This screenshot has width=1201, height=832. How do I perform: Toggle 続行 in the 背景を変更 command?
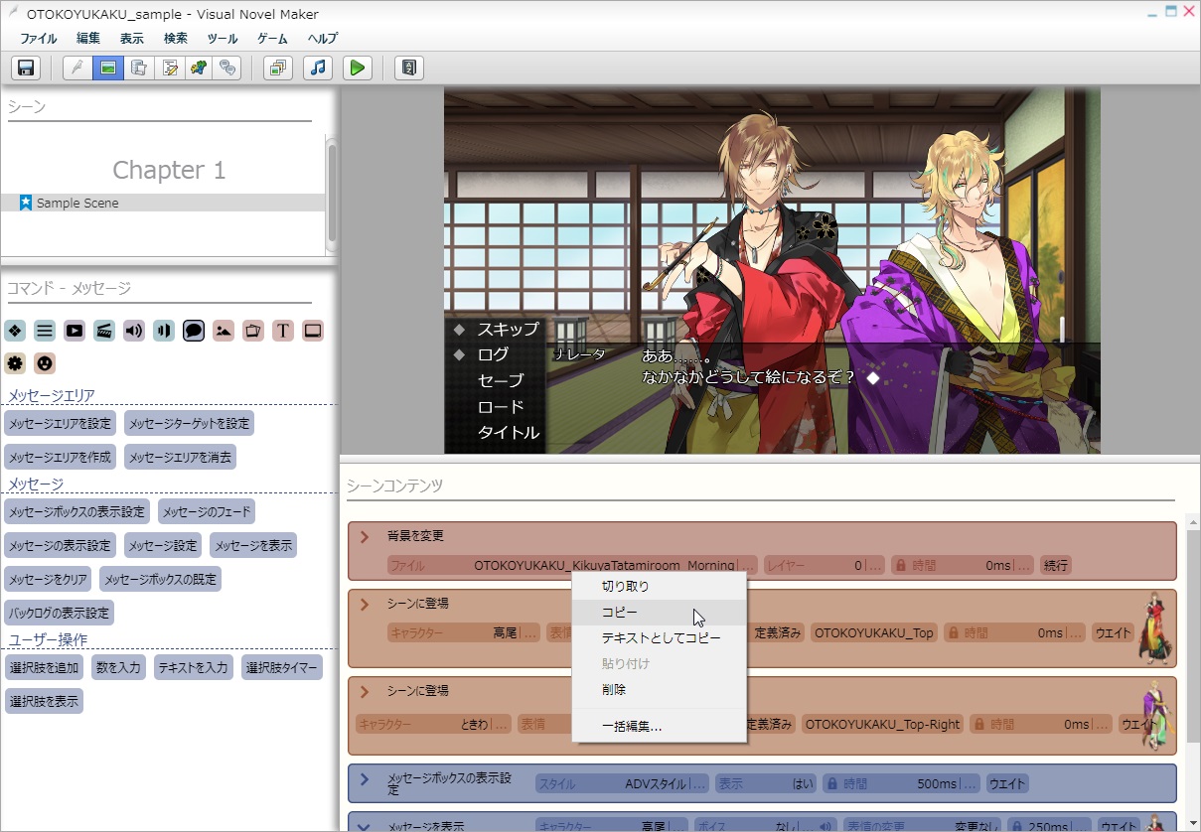(x=1055, y=565)
